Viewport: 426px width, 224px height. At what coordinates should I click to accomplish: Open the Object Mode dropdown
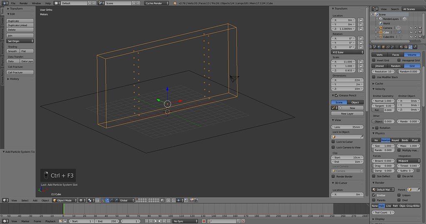[x=64, y=200]
